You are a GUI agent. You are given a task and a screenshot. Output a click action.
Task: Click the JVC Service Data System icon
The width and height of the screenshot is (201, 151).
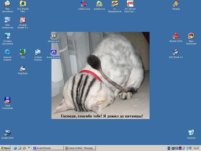[130, 4]
